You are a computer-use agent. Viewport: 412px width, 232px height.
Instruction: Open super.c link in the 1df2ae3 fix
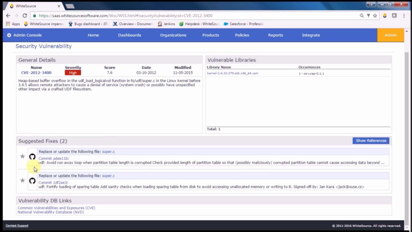pyautogui.click(x=109, y=176)
